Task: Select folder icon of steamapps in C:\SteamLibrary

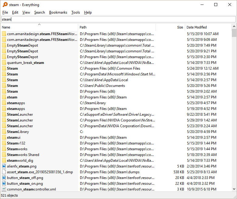Action: tap(4, 103)
